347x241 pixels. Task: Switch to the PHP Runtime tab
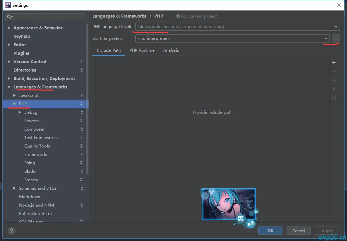point(142,50)
